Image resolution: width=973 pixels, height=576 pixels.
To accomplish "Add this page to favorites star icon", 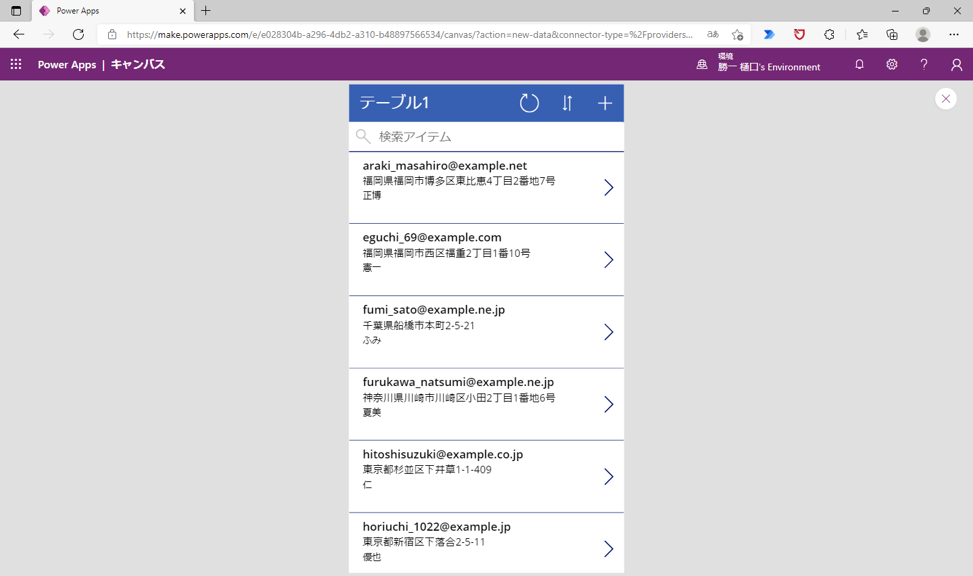I will pyautogui.click(x=737, y=34).
